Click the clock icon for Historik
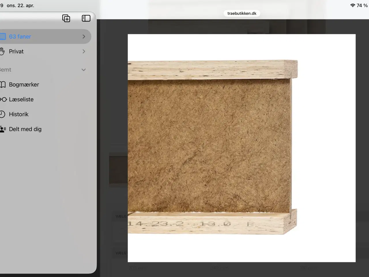Screen dimensions: 369x277 pos(2,114)
